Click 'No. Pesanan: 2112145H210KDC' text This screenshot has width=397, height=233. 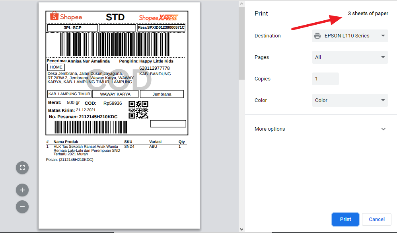point(83,117)
